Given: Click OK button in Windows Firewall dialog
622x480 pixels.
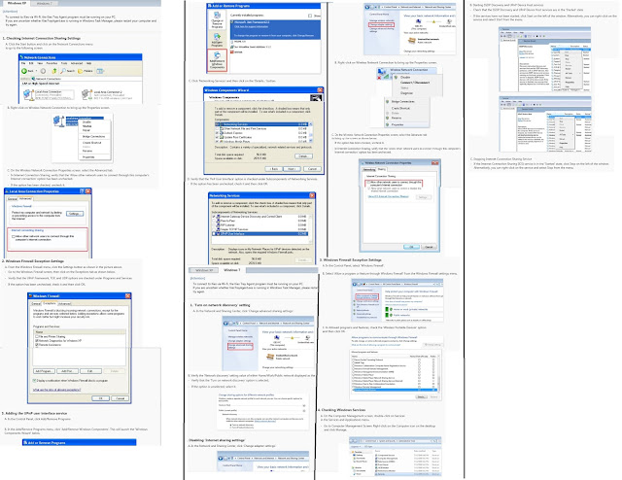Looking at the screenshot, I should click(x=100, y=397).
